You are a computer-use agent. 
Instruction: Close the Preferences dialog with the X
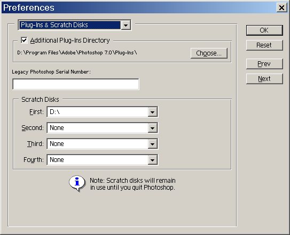[x=281, y=8]
